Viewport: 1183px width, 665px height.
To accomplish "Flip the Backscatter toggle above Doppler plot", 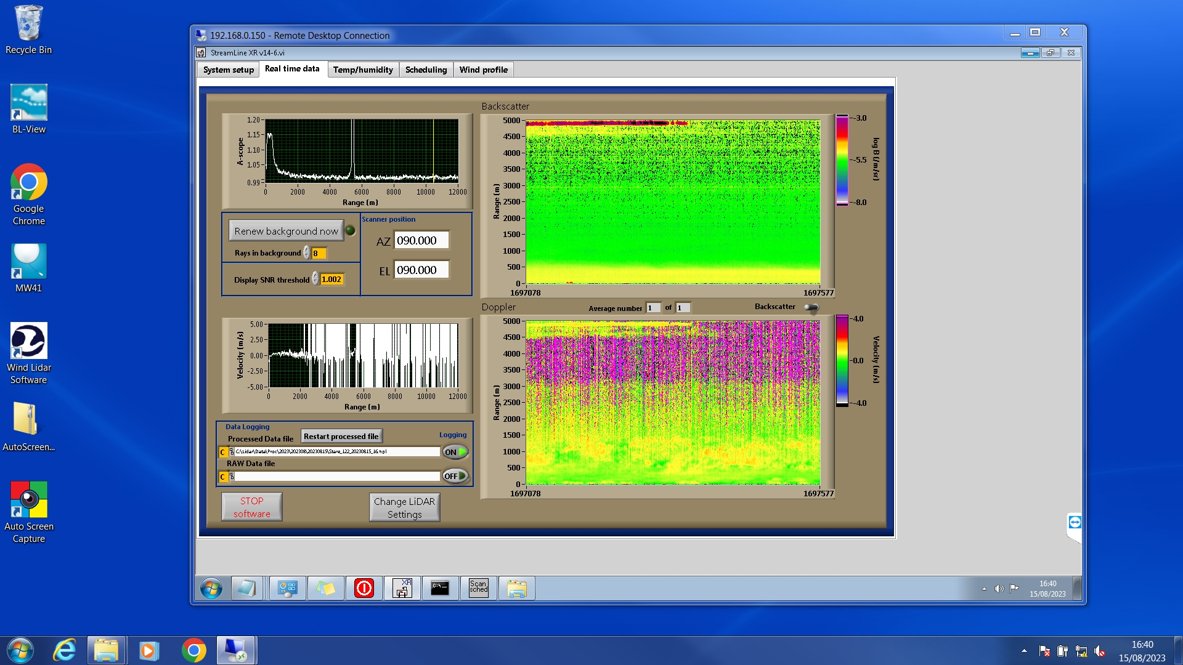I will tap(811, 307).
